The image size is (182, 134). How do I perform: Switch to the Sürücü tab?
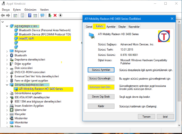99,26
